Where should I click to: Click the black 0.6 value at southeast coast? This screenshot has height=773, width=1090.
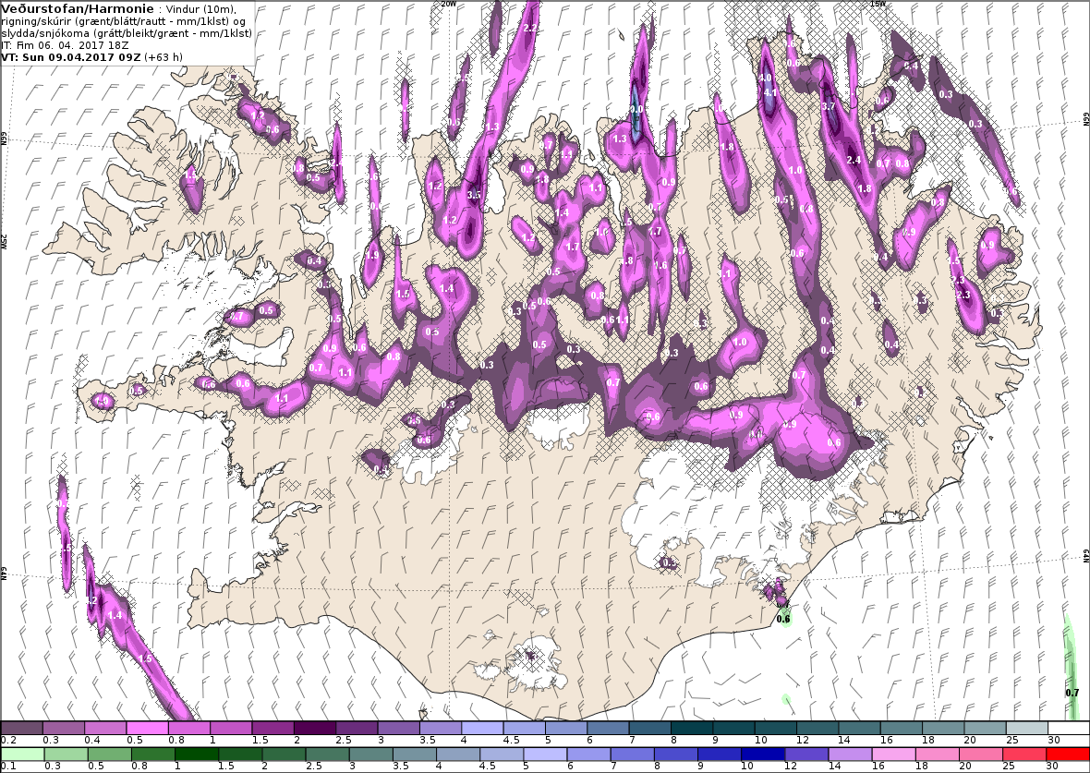tap(783, 619)
